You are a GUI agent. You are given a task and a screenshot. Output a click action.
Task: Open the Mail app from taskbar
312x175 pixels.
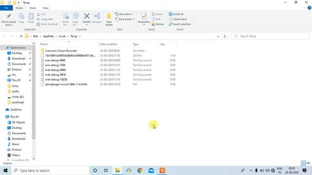[x=151, y=171]
